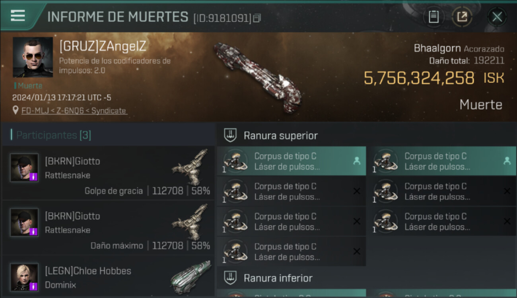Select first highlighted Corpus de tipo C module
Viewport: 517px width, 298px height.
tap(292, 161)
